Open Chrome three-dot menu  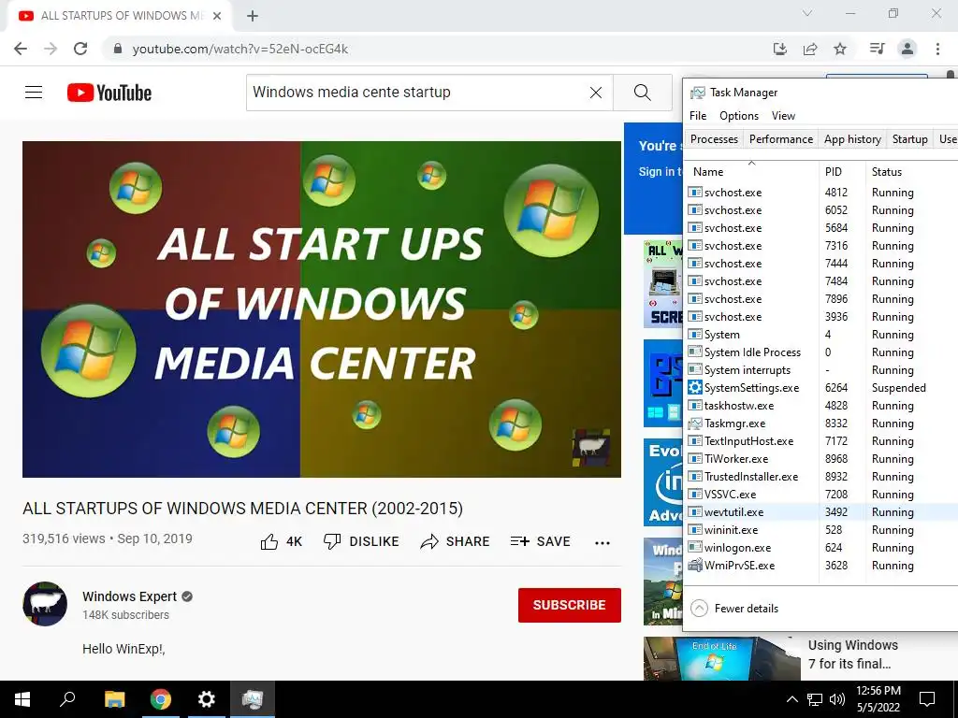(x=937, y=49)
